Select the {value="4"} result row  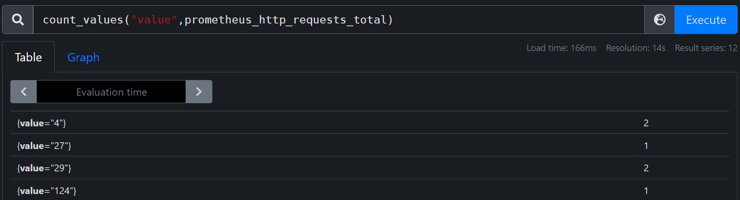pos(370,123)
